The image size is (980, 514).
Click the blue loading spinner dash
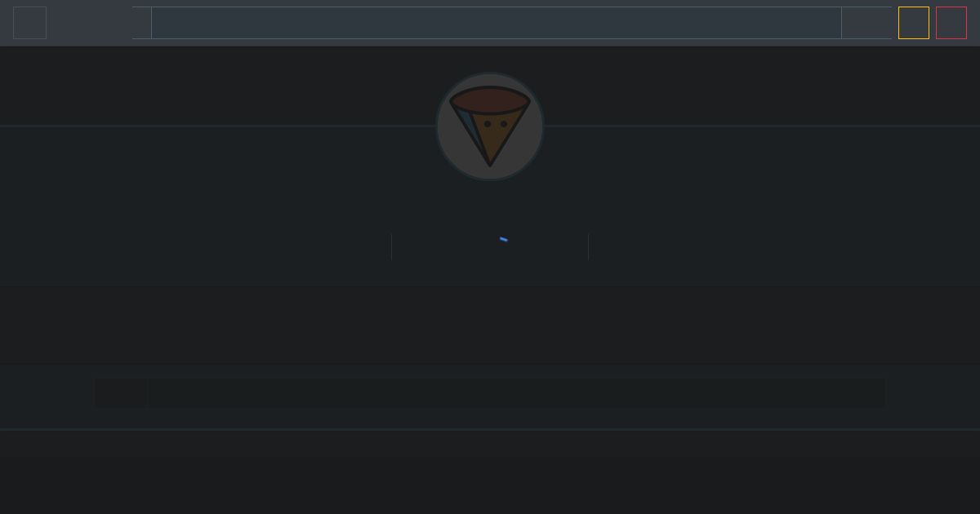pos(504,239)
